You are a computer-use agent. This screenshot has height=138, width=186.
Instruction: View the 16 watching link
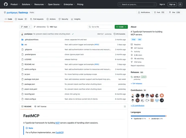click(x=137, y=59)
